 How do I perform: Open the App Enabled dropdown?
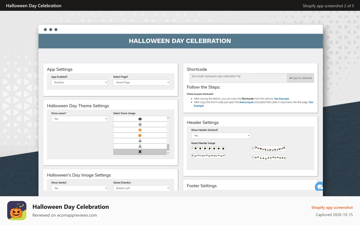(79, 82)
